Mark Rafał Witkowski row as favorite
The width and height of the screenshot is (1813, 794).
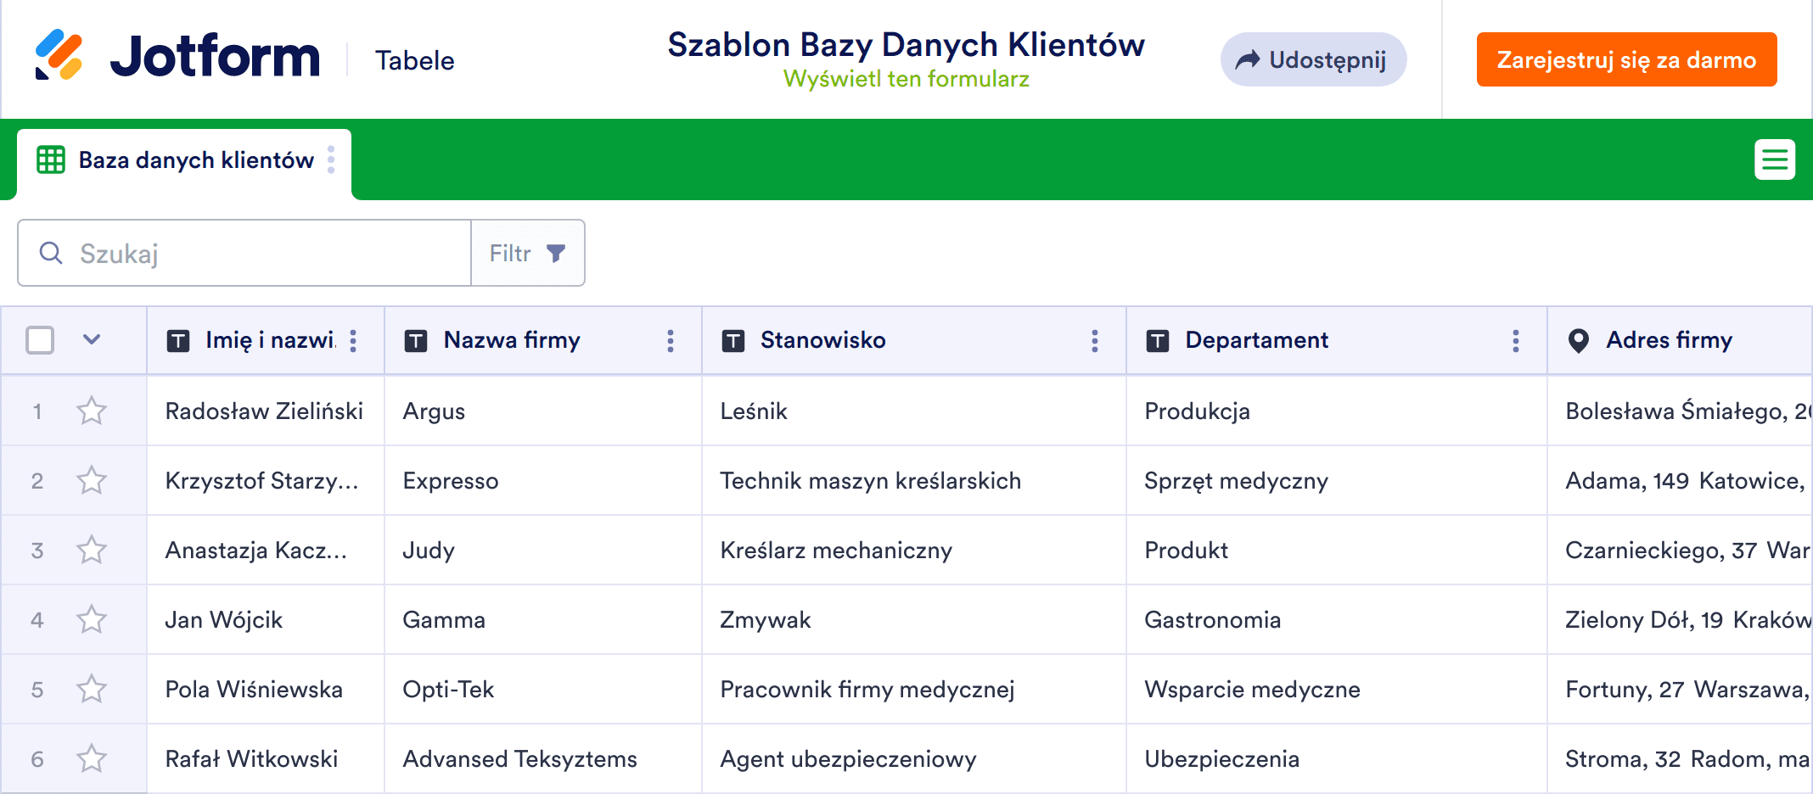pyautogui.click(x=92, y=759)
